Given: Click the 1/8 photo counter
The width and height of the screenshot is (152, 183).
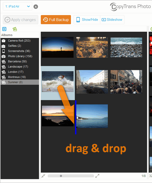Looking at the screenshot, I should point(144,176).
